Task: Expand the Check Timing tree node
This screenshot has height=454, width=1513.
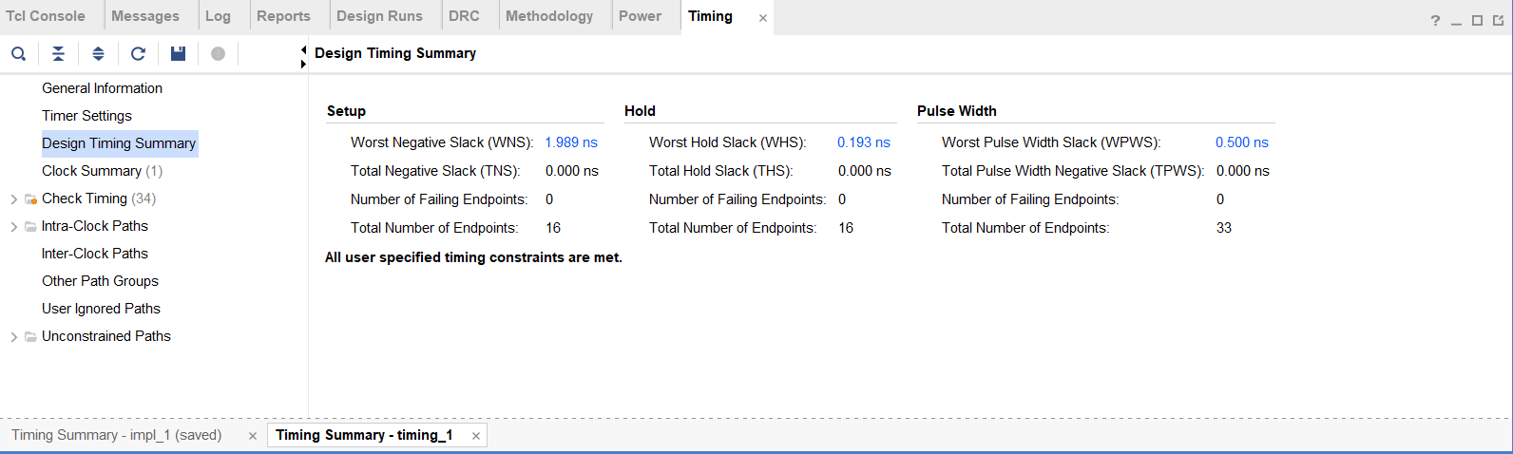Action: click(x=13, y=199)
